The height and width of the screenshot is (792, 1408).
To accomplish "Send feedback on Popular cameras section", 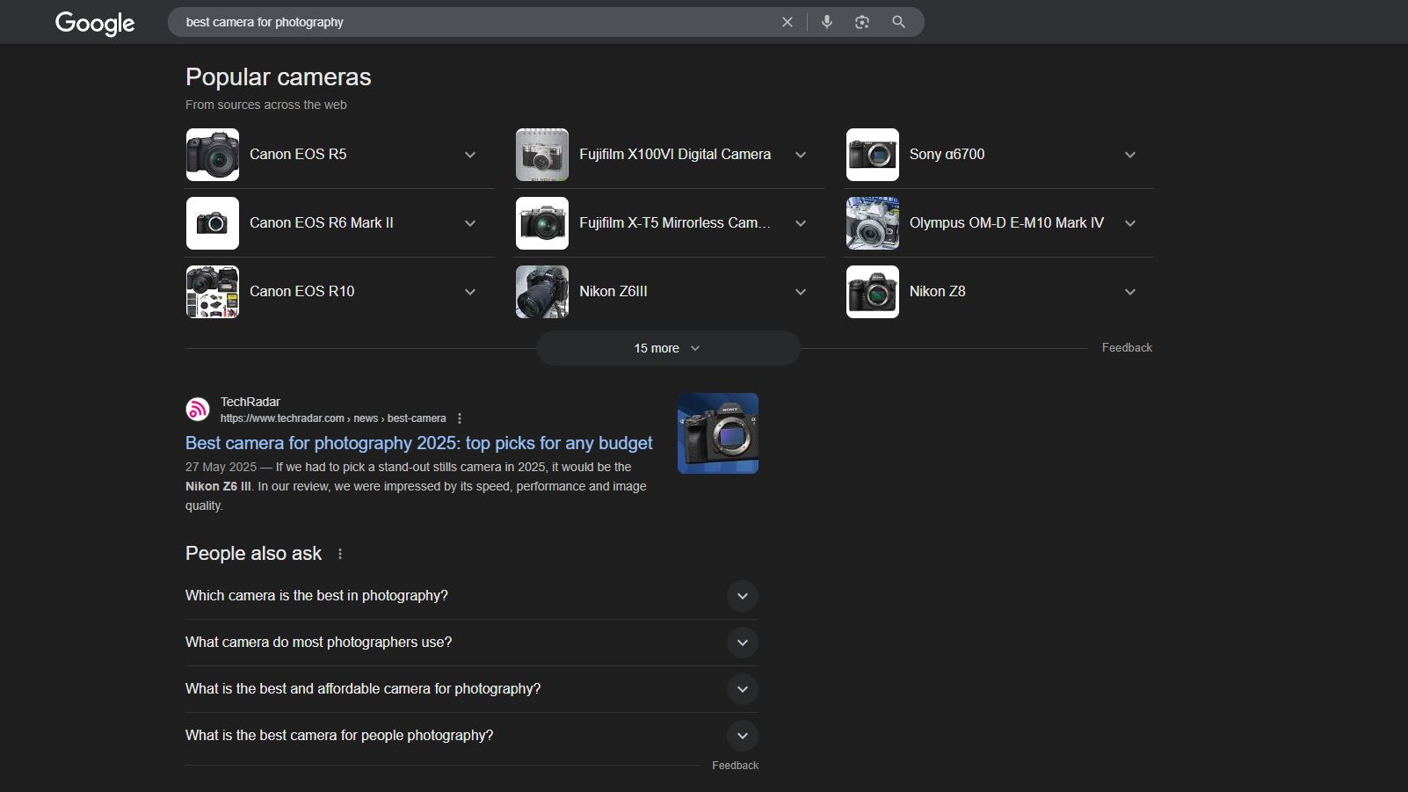I will [1127, 348].
